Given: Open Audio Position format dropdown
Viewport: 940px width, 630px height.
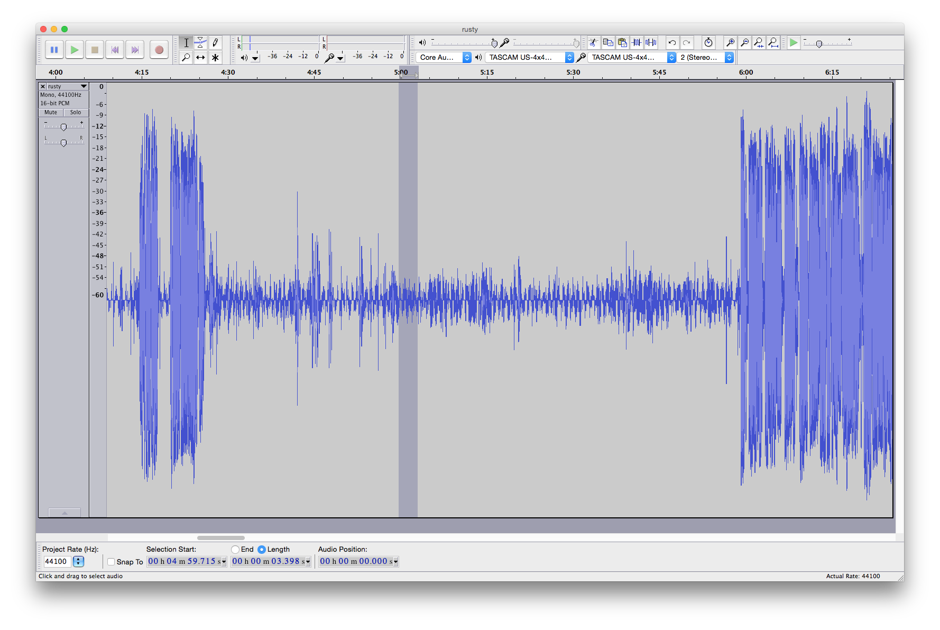Looking at the screenshot, I should coord(396,562).
